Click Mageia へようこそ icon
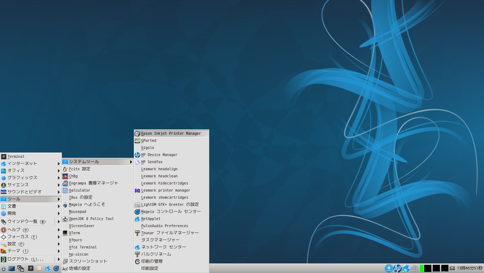484x273 pixels. (65, 204)
